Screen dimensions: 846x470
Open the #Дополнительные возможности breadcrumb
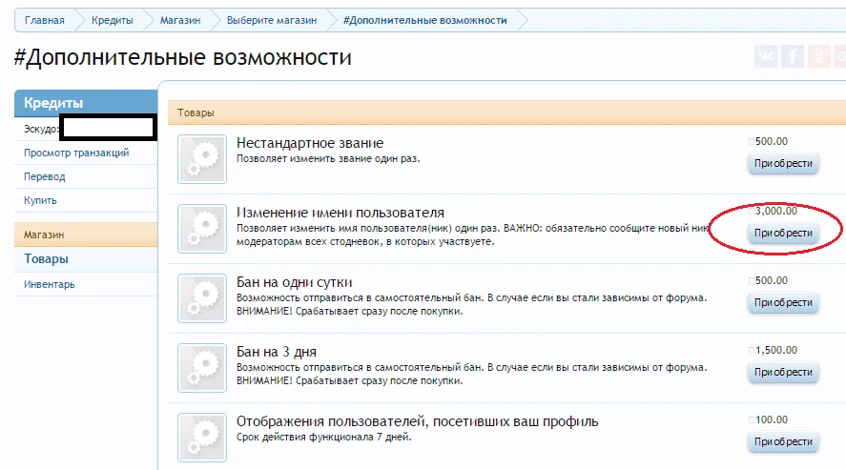coord(425,20)
